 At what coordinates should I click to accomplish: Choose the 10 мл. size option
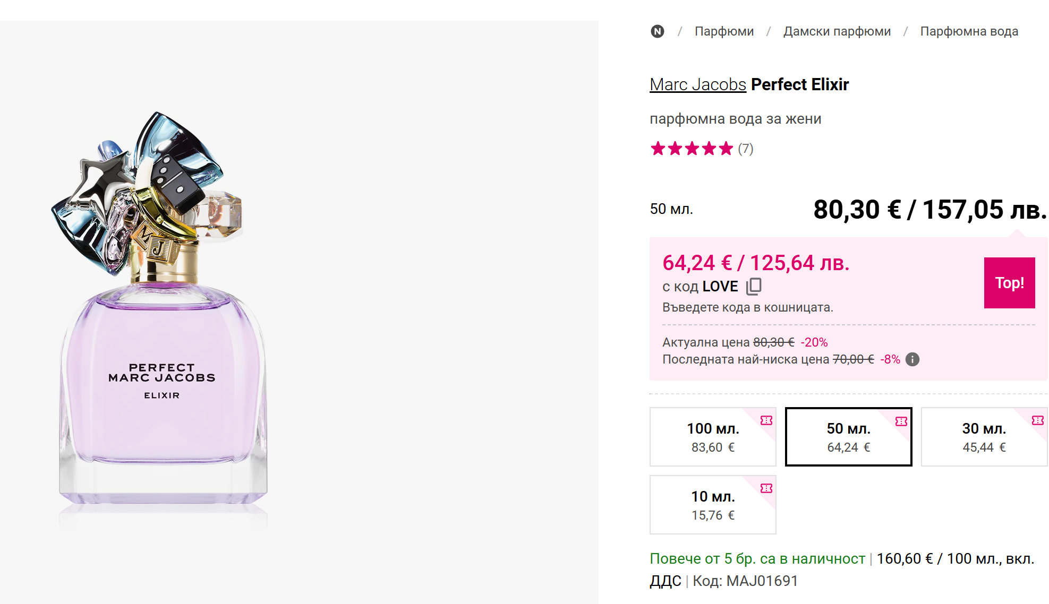pos(712,505)
